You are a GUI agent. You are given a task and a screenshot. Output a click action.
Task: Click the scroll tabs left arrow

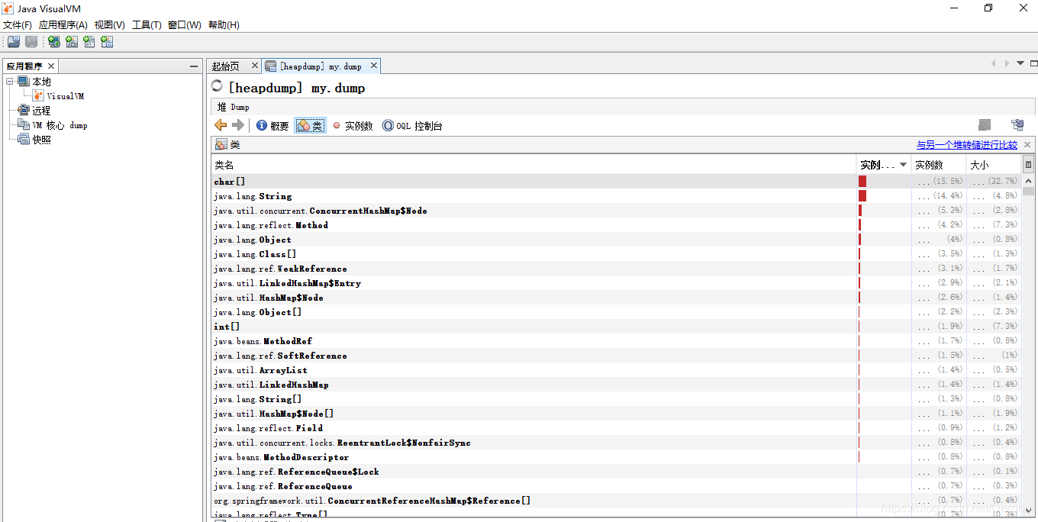[x=993, y=63]
